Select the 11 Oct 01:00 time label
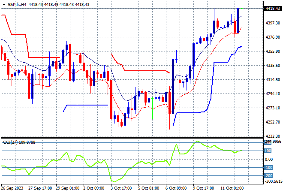This screenshot has height=193, width=283. pyautogui.click(x=232, y=188)
